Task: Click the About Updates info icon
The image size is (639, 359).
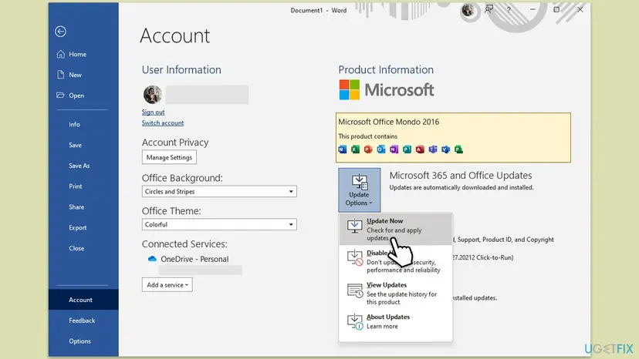Action: point(354,321)
